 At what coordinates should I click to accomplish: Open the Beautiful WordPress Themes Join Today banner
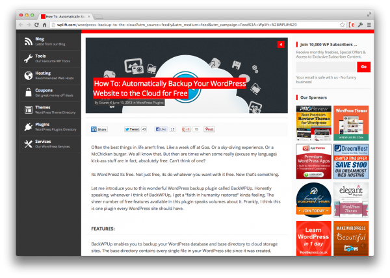314,200
